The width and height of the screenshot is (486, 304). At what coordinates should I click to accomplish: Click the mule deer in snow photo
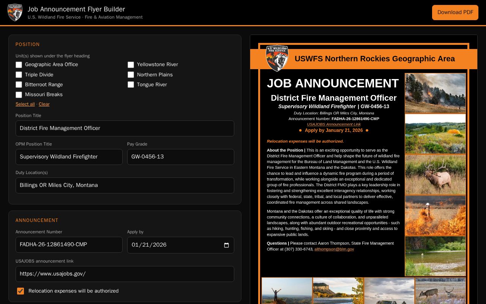[x=440, y=291]
